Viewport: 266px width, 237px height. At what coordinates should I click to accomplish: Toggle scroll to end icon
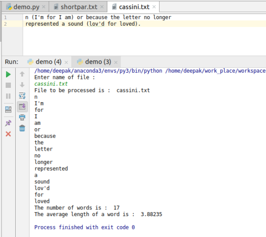(22, 107)
